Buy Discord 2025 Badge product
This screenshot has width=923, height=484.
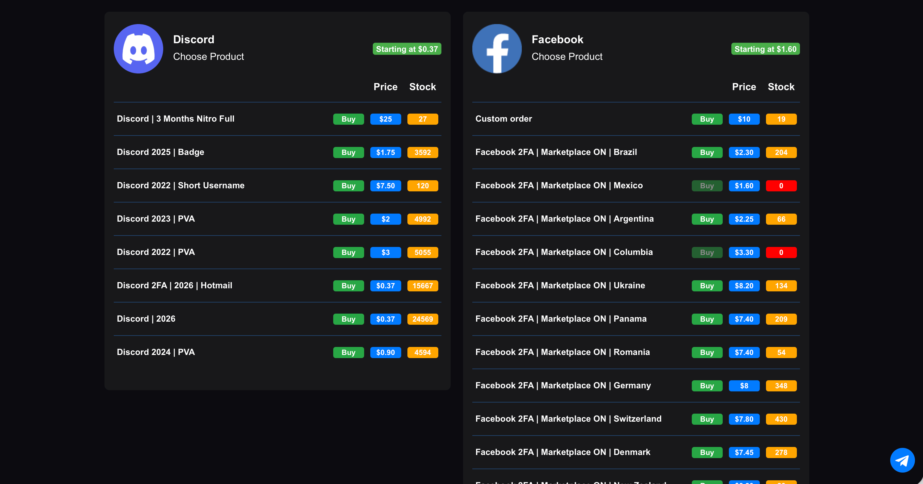click(348, 152)
